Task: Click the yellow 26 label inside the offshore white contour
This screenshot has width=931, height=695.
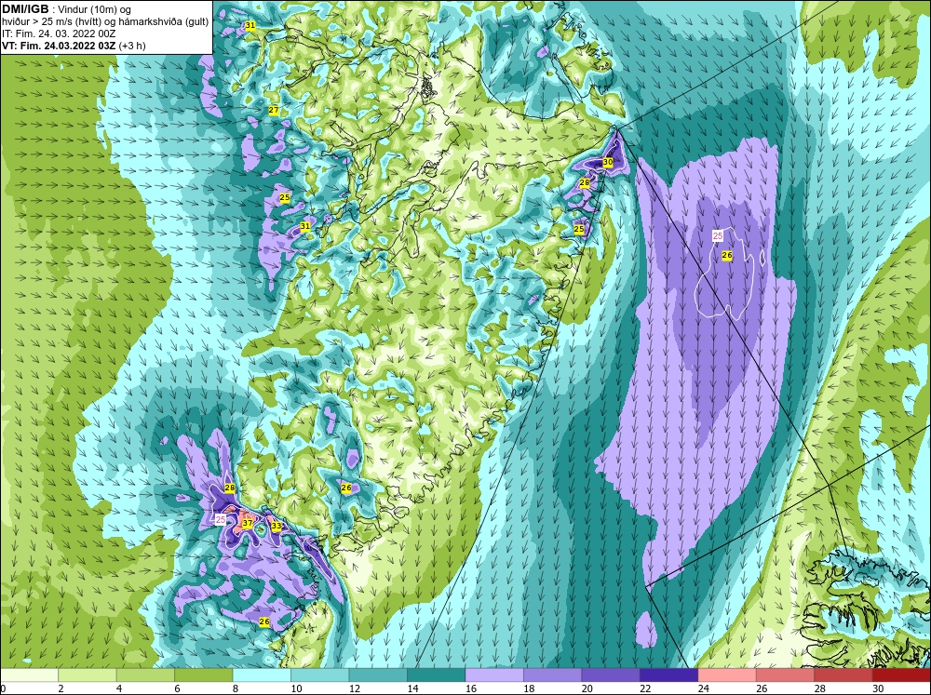Action: tap(727, 255)
